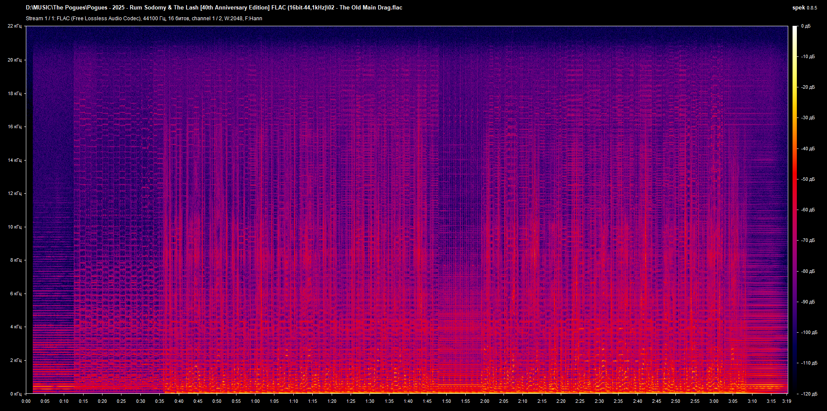Image resolution: width=827 pixels, height=411 pixels.
Task: Click the -90 дБ level label
Action: pos(808,302)
